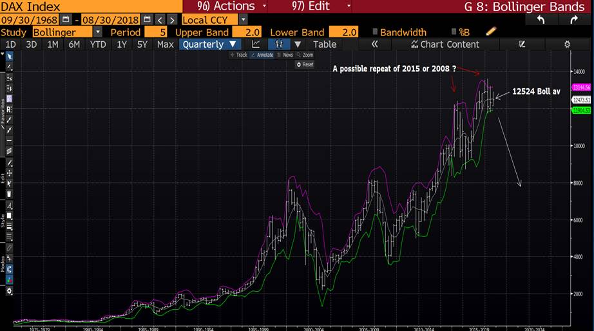This screenshot has height=331, width=594.
Task: Select the horizontal line drawing tool
Action: point(9,140)
